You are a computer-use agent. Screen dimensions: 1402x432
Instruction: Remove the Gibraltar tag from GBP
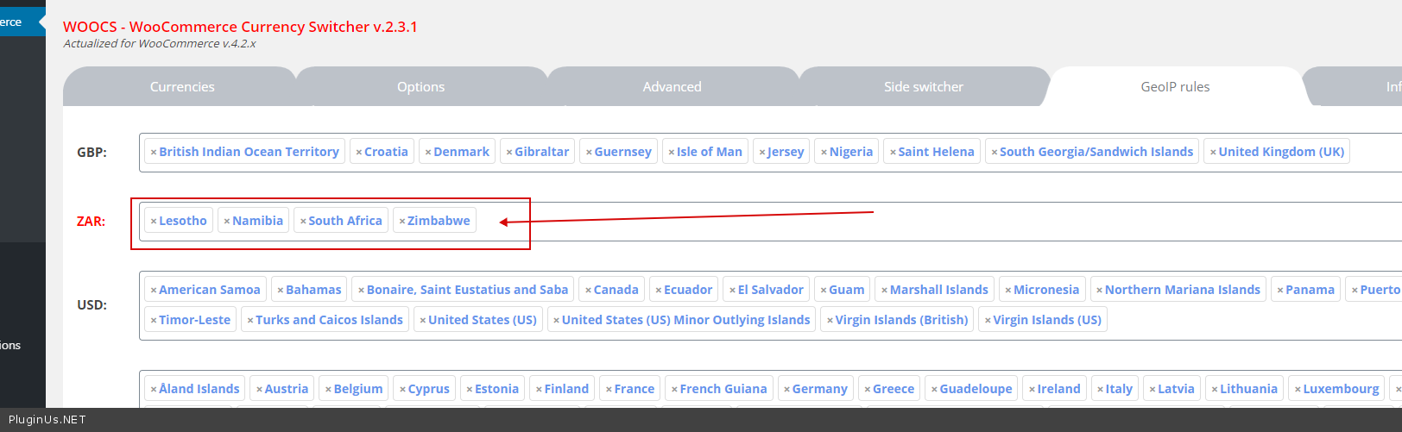click(509, 153)
